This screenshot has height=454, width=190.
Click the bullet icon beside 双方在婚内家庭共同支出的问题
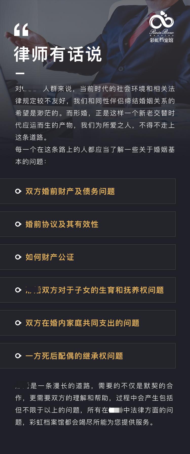pos(18,323)
